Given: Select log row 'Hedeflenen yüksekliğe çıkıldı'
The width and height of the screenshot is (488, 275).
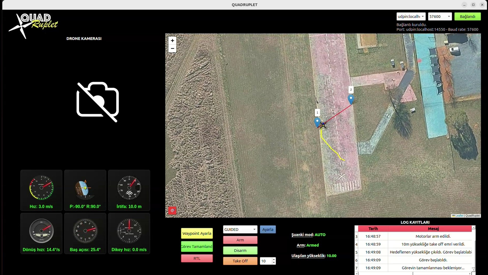Looking at the screenshot, I should [x=413, y=252].
